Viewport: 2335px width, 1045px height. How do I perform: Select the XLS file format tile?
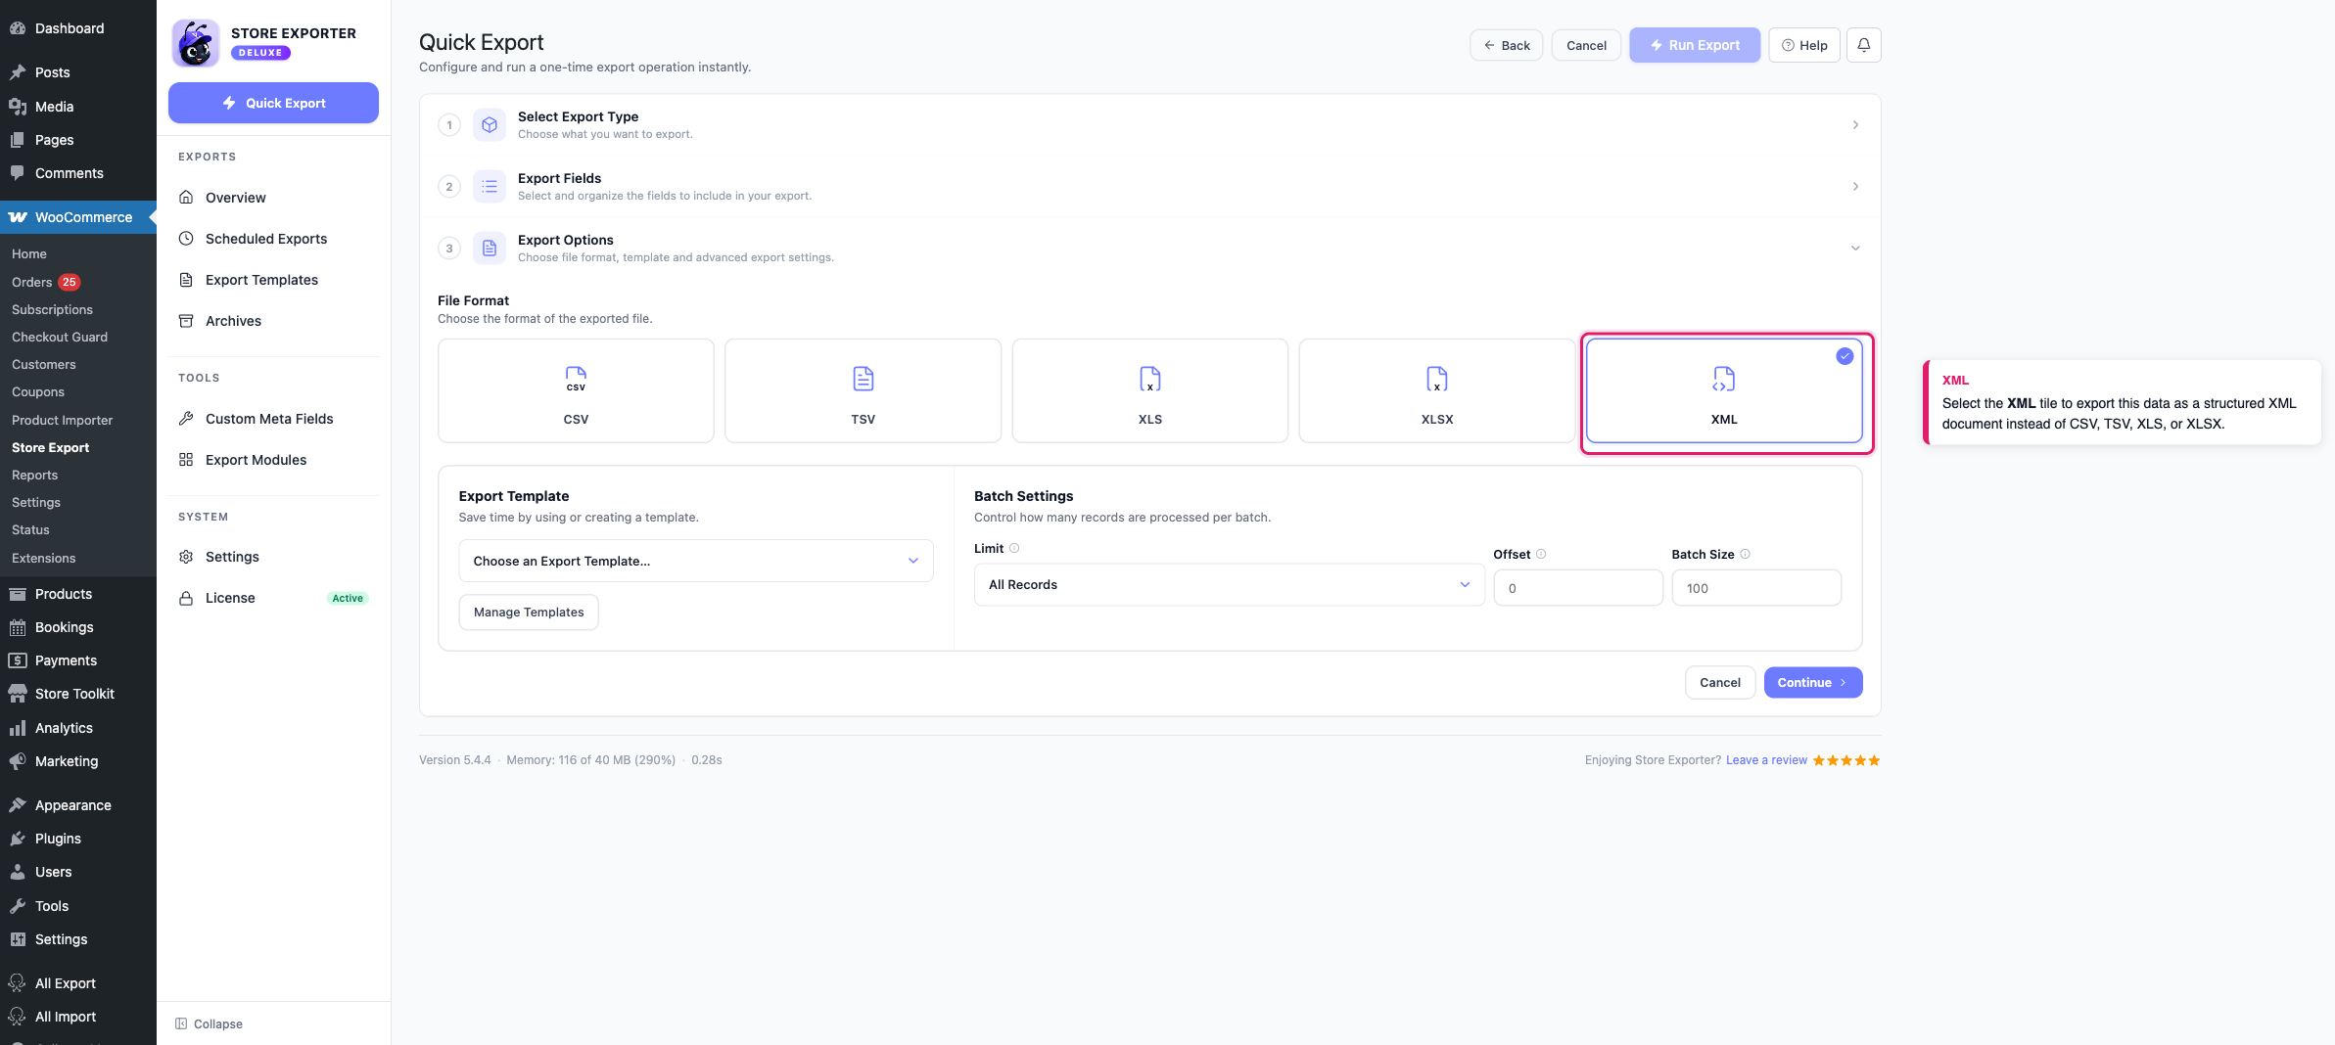click(1150, 390)
